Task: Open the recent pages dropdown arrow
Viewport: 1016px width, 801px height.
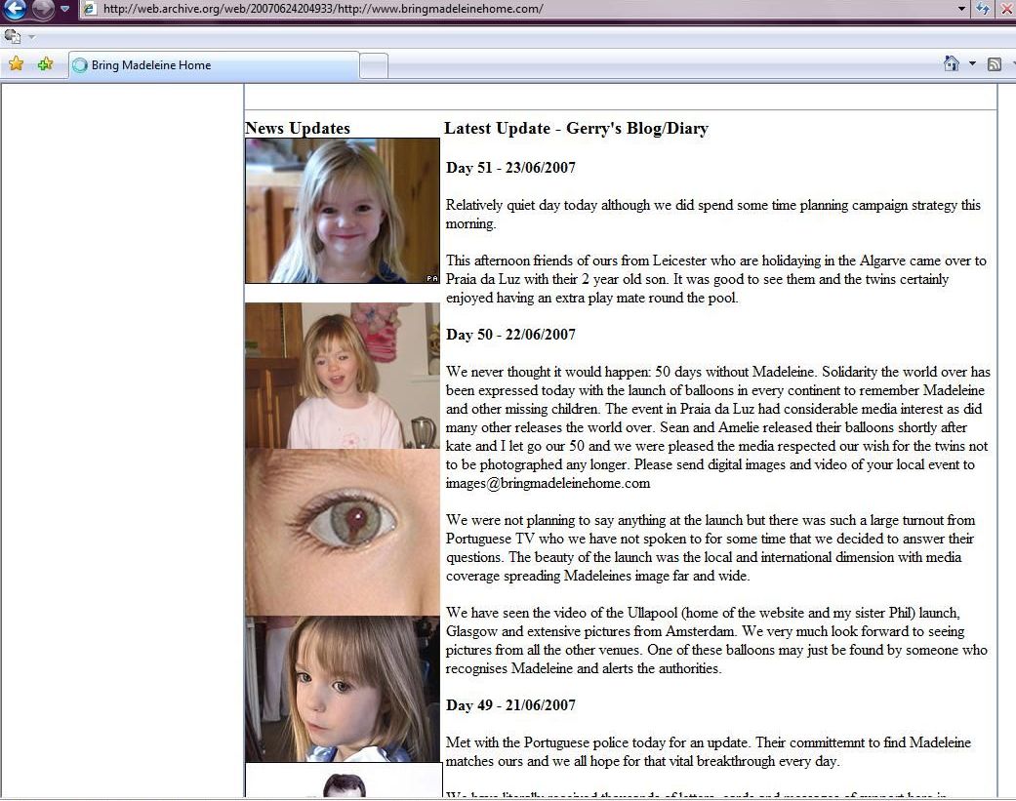Action: click(64, 9)
